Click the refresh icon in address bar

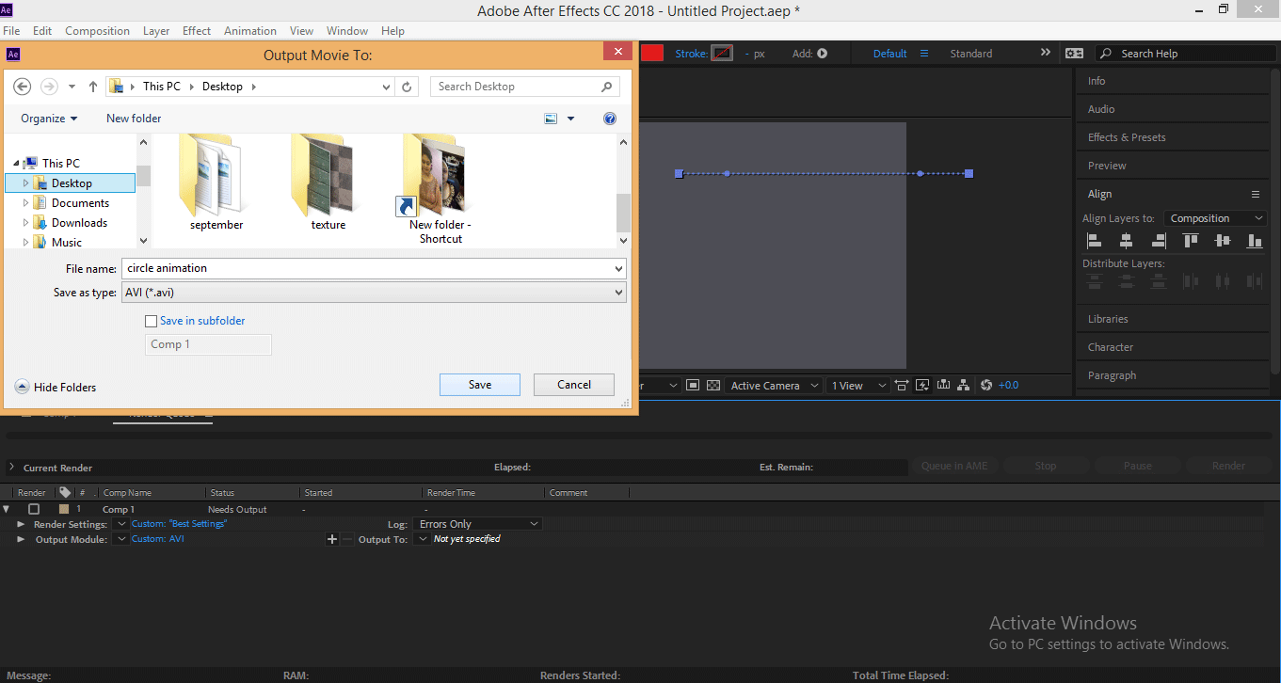407,87
